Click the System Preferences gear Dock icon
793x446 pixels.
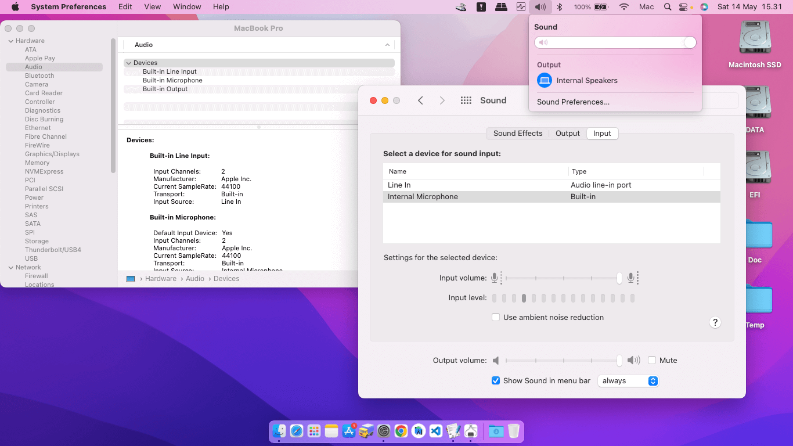pyautogui.click(x=384, y=431)
